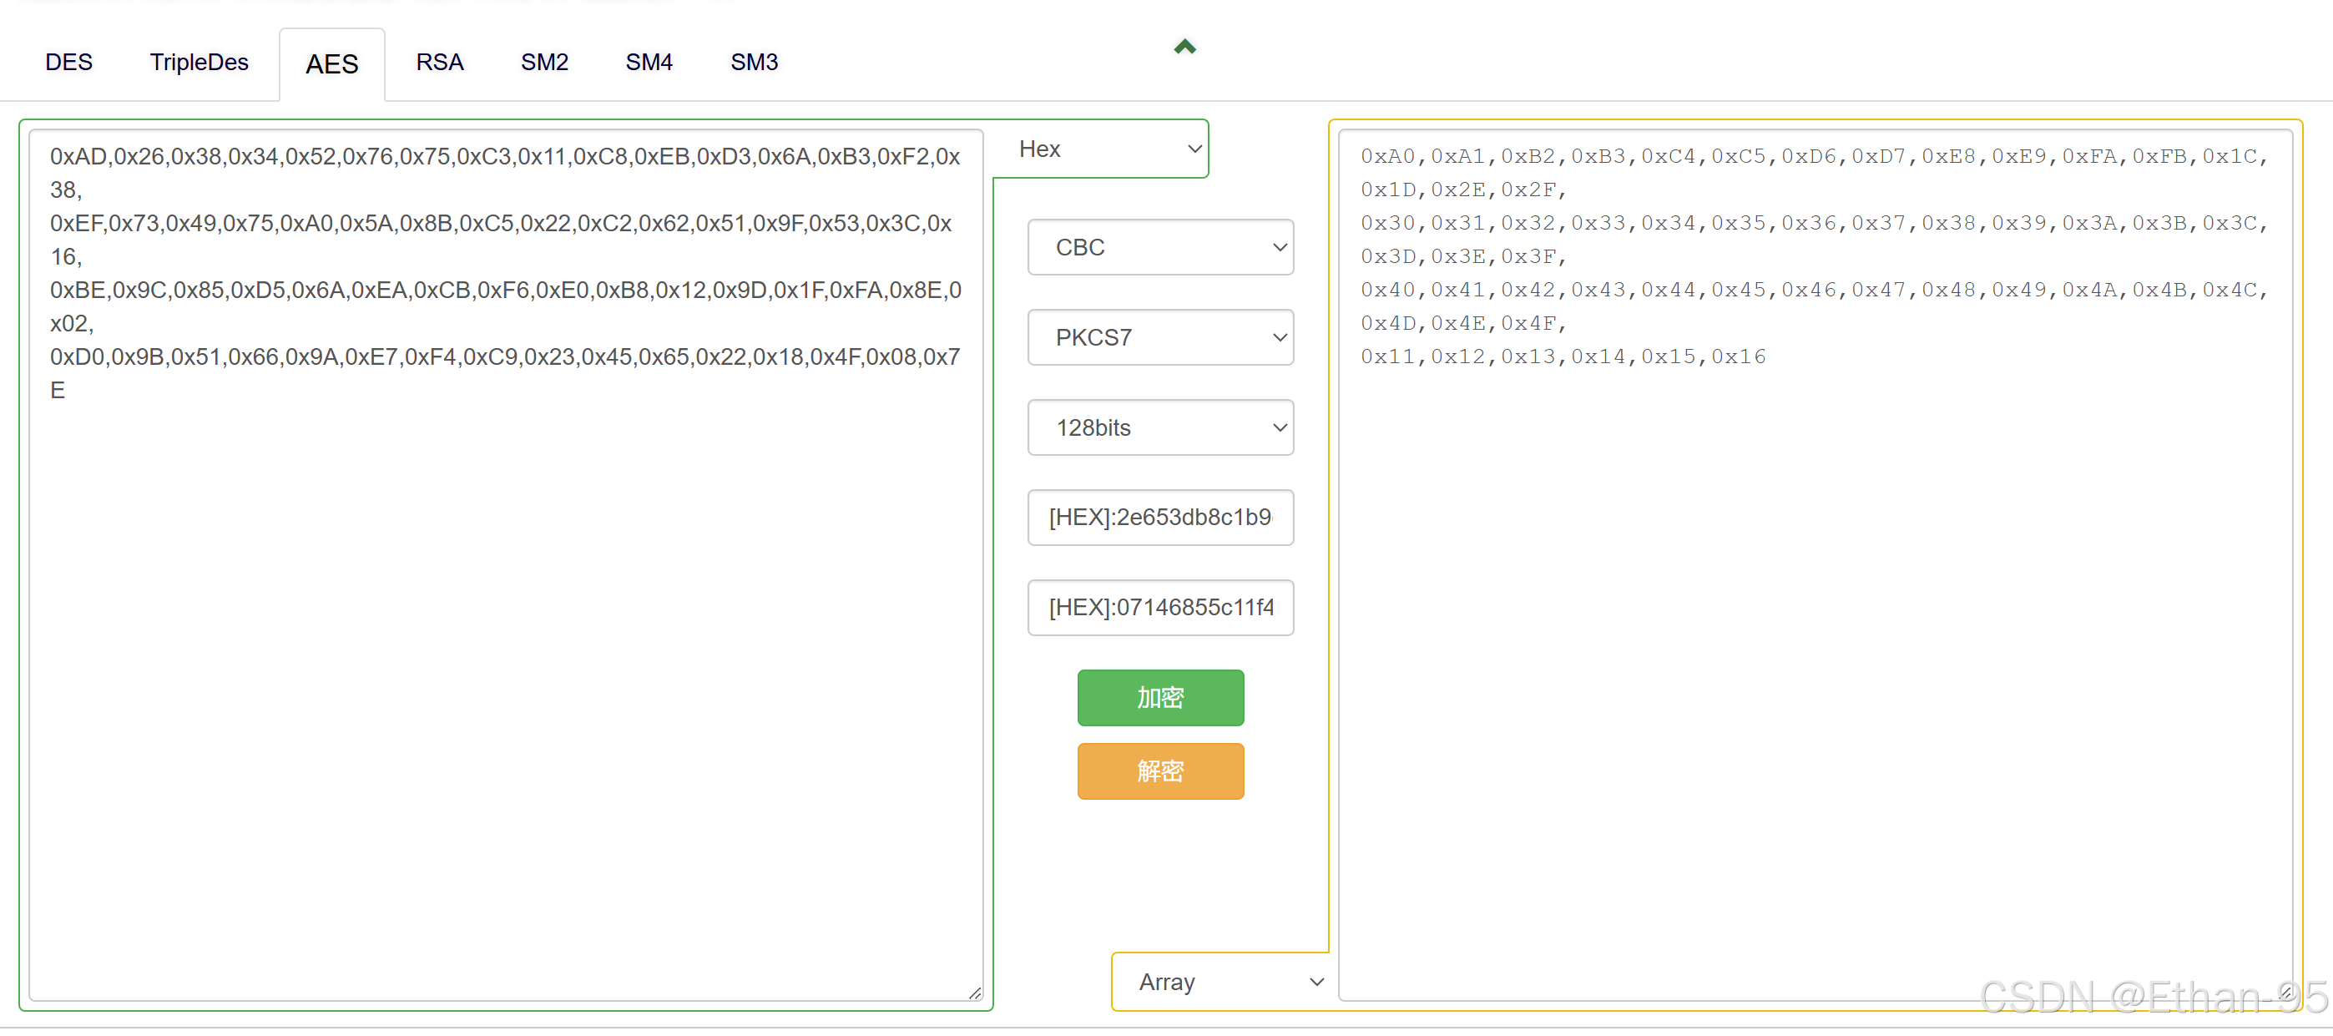Open the 128bits key length dropdown
This screenshot has width=2333, height=1036.
pyautogui.click(x=1160, y=427)
